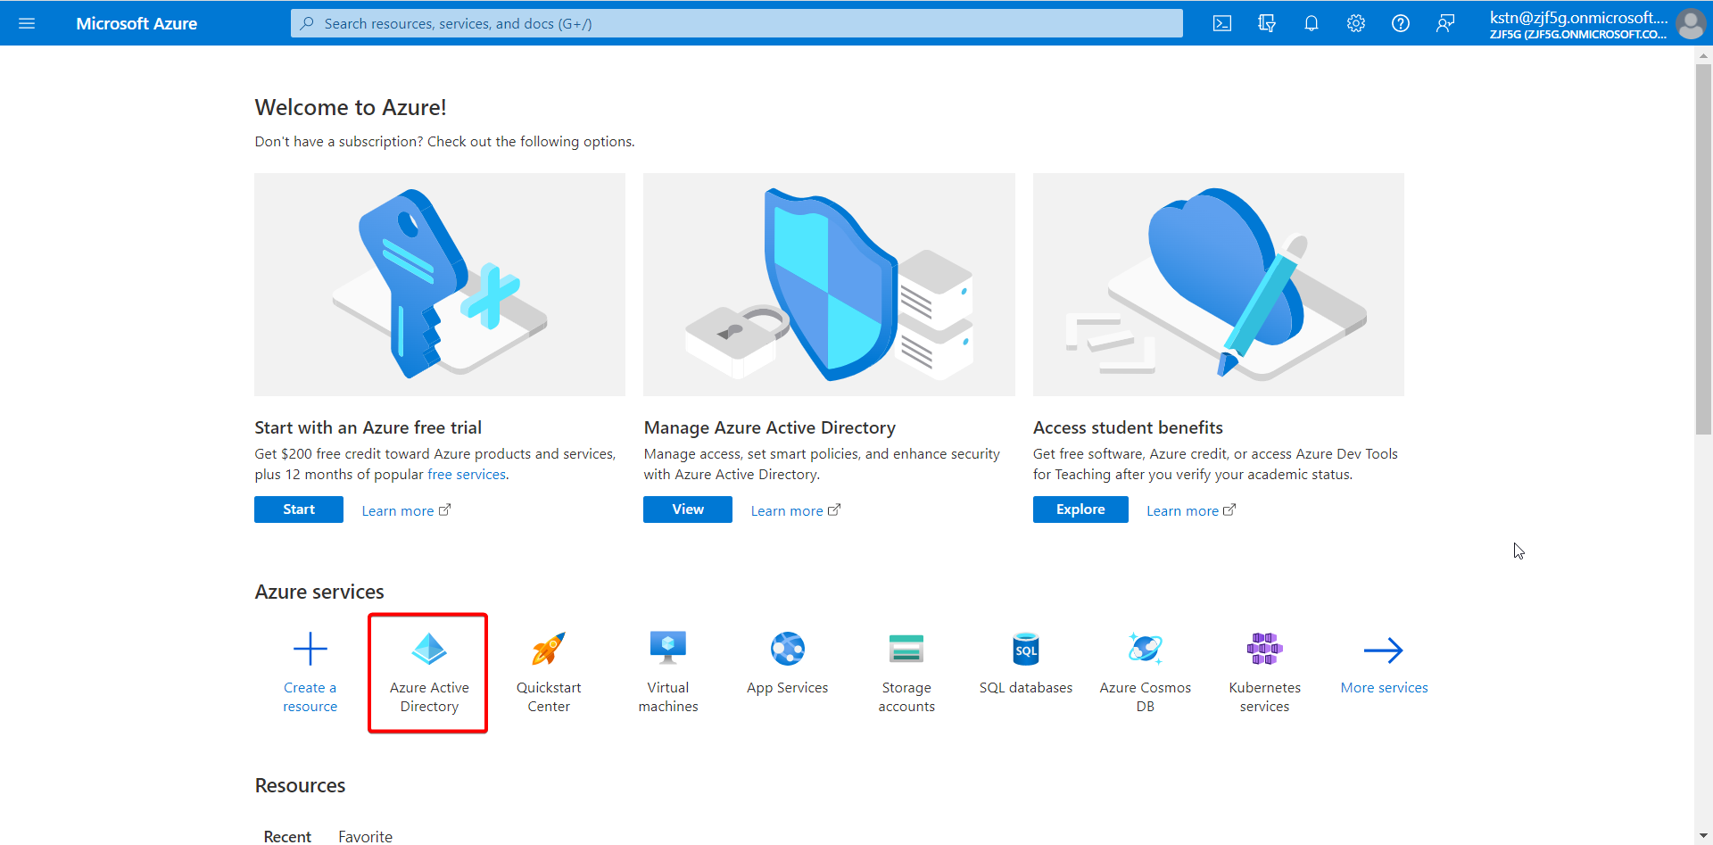
Task: Open Learn more under student benefits
Action: [x=1191, y=510]
